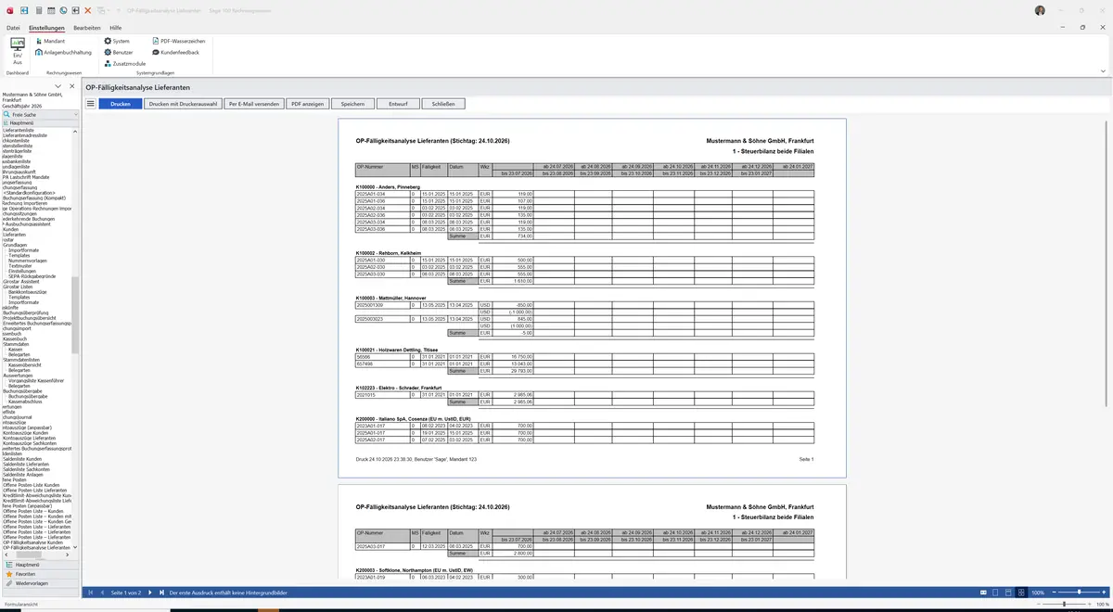
Task: Collapse the navigation panel chevron
Action: [x=58, y=86]
